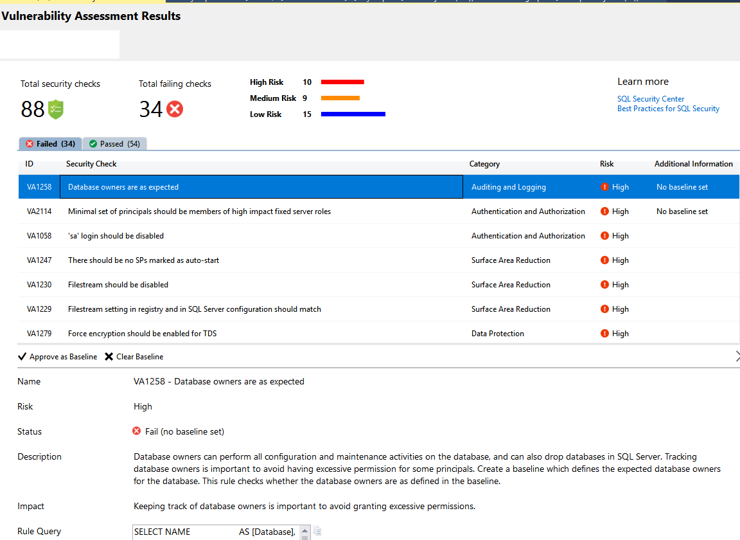Click inside the Rule Query text box
740x540 pixels.
pos(215,532)
